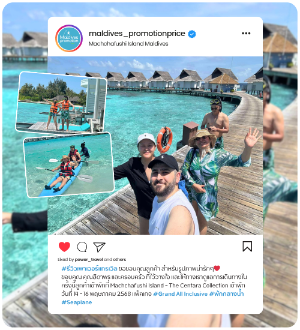Open the #Seaplane hashtag
The width and height of the screenshot is (300, 330).
pyautogui.click(x=77, y=302)
